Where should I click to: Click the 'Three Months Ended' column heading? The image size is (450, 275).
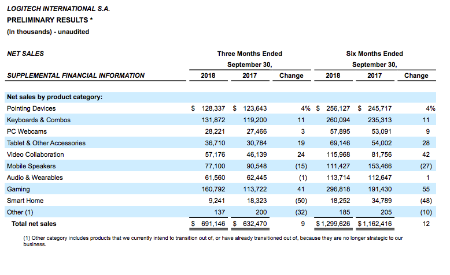[x=250, y=54]
